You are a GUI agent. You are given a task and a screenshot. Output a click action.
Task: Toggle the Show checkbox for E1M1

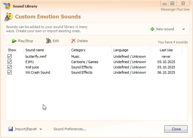click(x=10, y=62)
